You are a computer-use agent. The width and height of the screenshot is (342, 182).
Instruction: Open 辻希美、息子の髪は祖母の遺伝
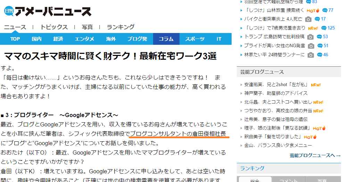276,119
